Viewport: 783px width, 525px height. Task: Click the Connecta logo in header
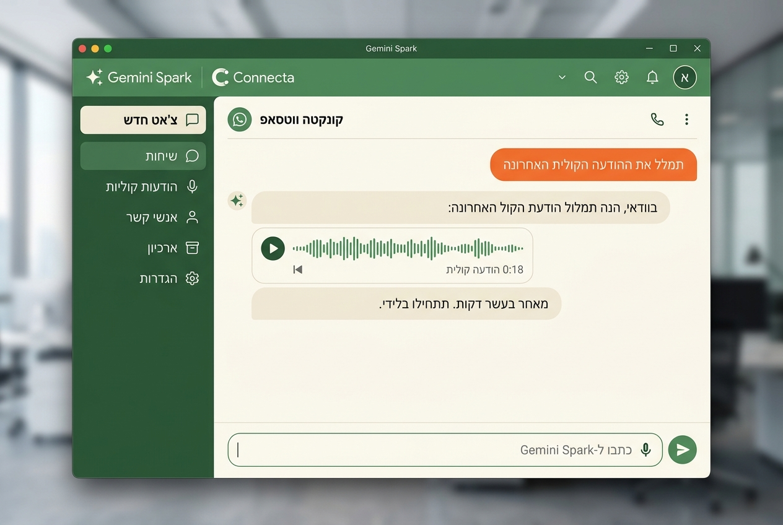point(253,77)
